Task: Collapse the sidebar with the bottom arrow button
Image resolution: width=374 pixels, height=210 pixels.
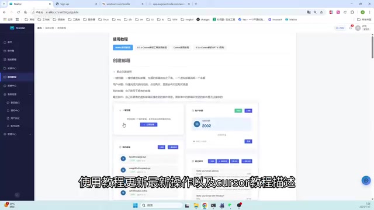Action: pos(17,195)
